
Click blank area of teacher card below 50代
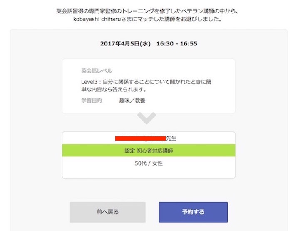coord(149,173)
